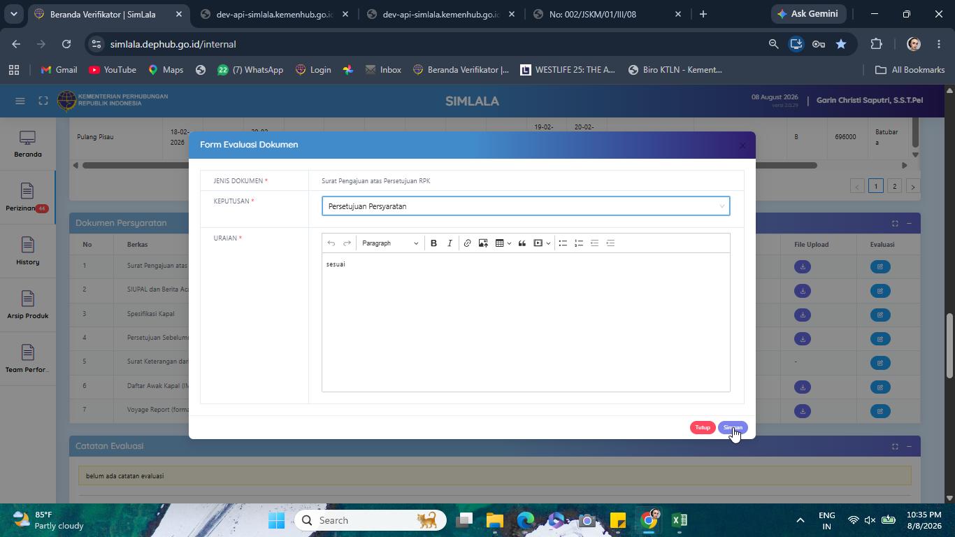The width and height of the screenshot is (955, 537).
Task: Open the Paragraph heading dropdown
Action: point(390,243)
